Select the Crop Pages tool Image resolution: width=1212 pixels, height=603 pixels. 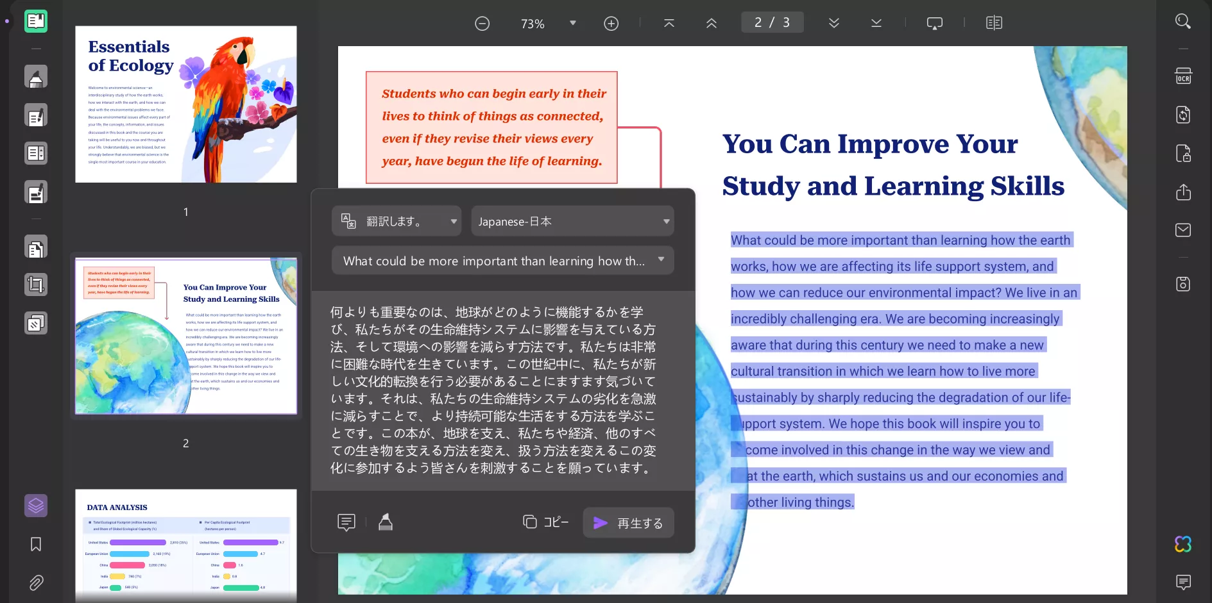coord(36,285)
